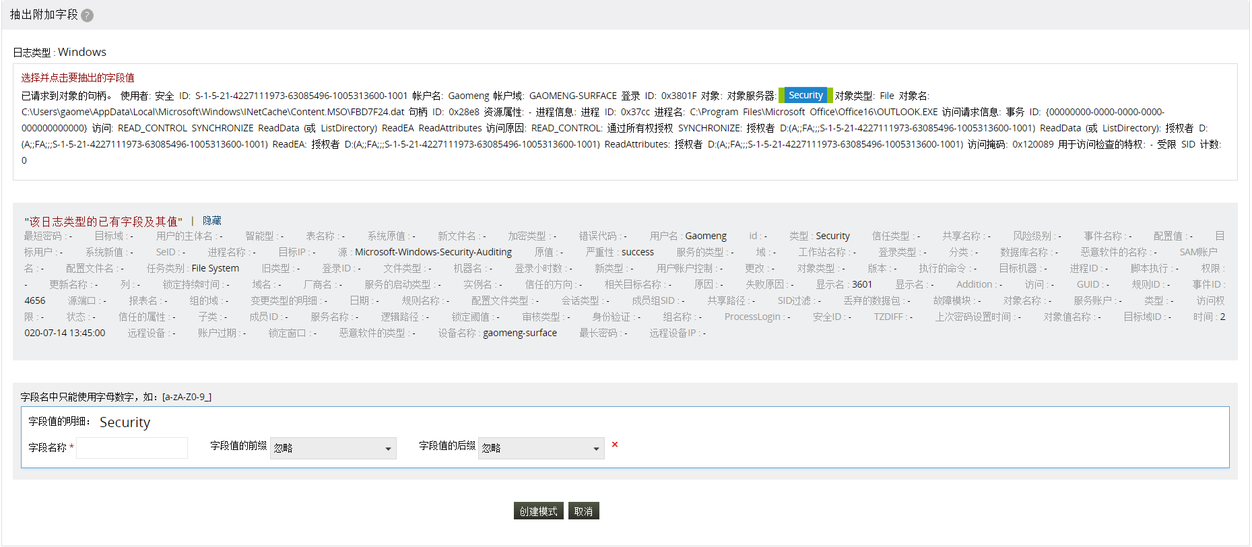Click the 创建模式 button
Image resolution: width=1252 pixels, height=547 pixels.
pyautogui.click(x=538, y=511)
